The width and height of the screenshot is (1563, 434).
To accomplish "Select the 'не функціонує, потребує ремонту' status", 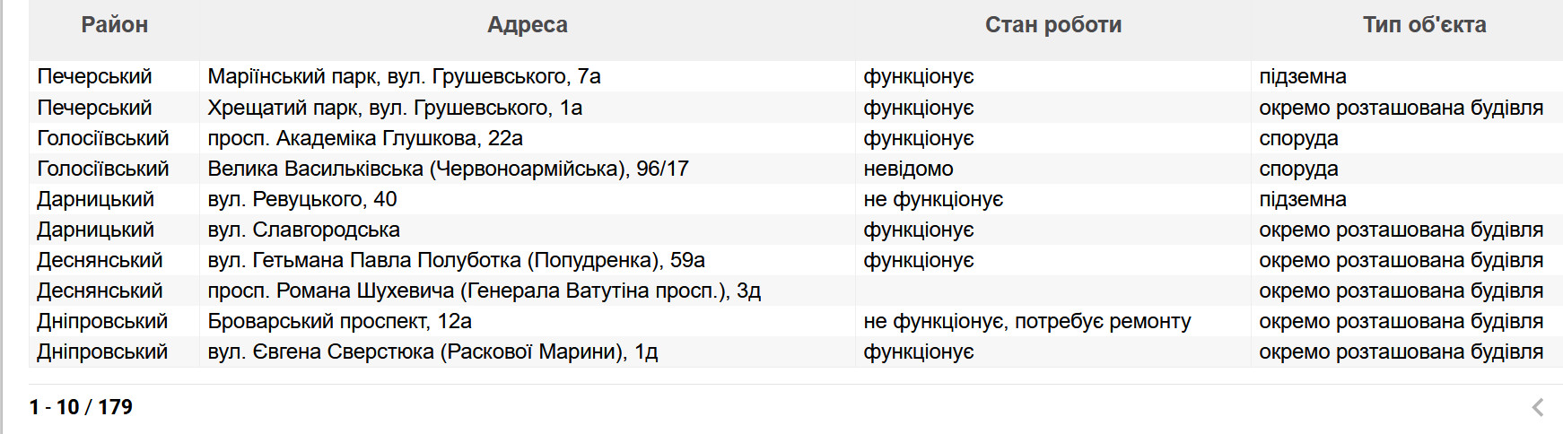I will click(1026, 321).
